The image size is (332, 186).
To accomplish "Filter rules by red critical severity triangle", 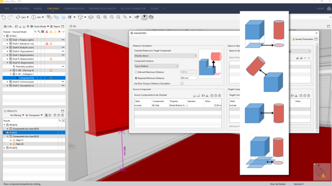I will coord(47,31).
